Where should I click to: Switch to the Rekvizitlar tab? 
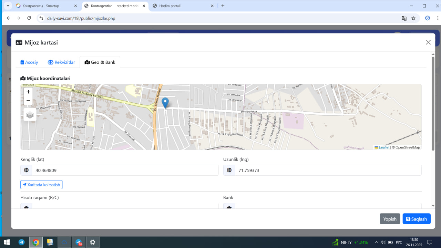61,62
